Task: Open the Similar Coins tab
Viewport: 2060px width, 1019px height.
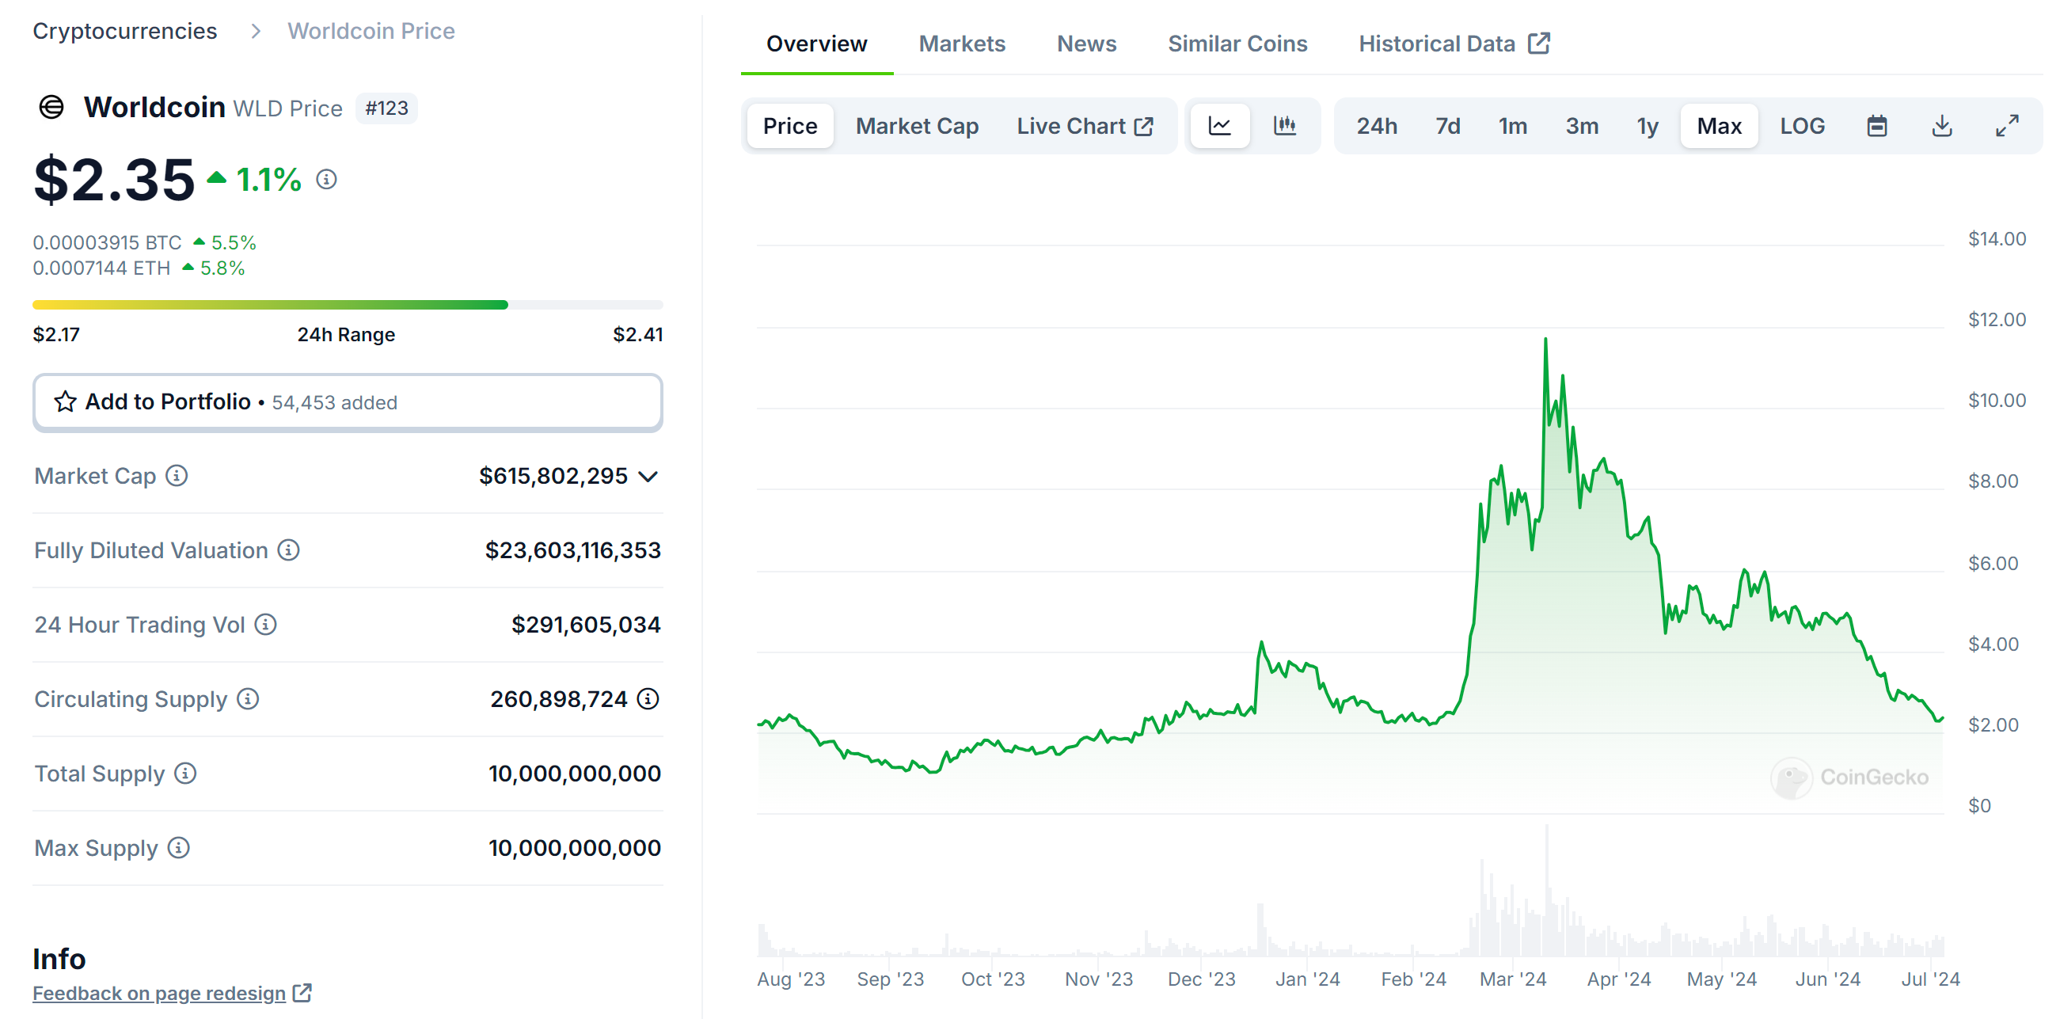Action: [1237, 44]
